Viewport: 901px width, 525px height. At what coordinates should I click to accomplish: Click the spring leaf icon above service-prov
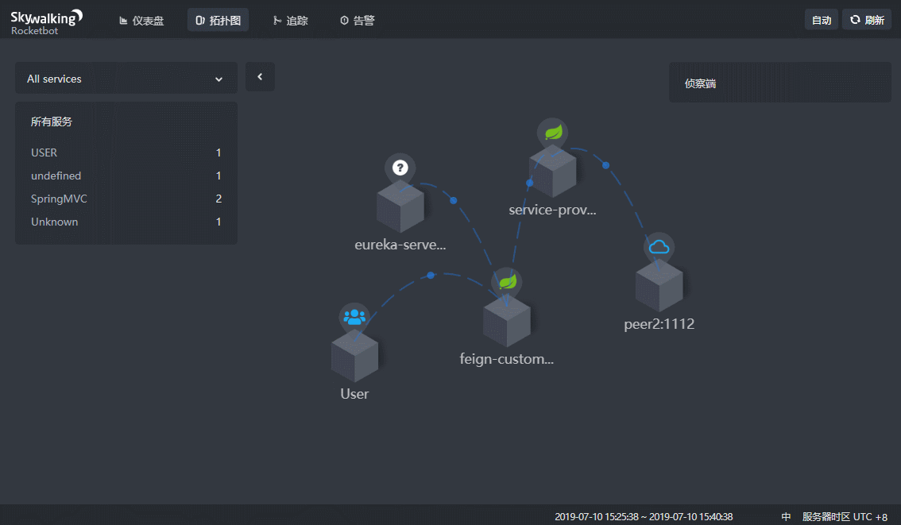click(x=553, y=133)
